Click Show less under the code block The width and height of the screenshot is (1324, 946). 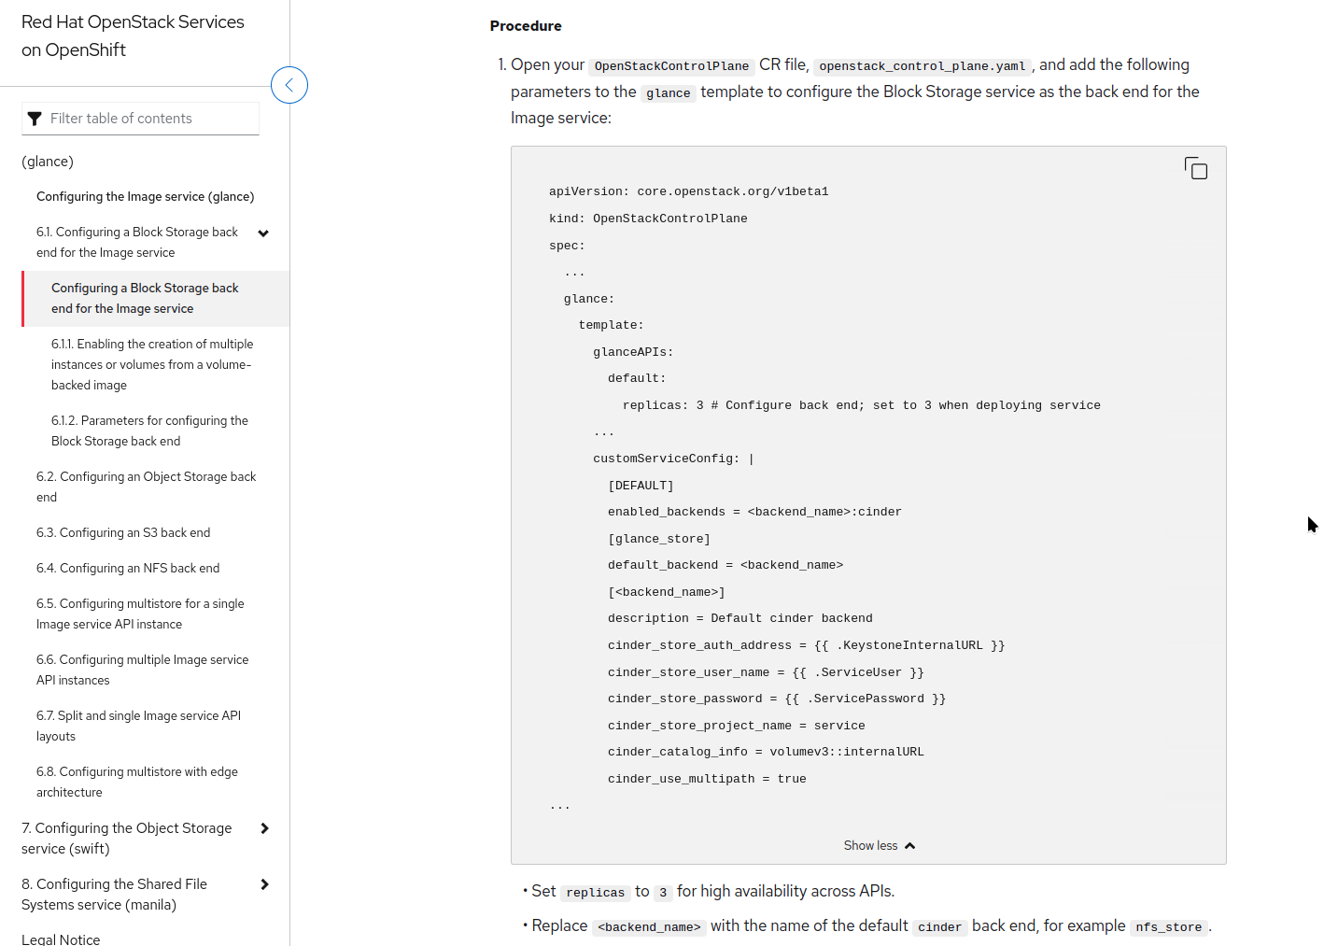coord(870,846)
